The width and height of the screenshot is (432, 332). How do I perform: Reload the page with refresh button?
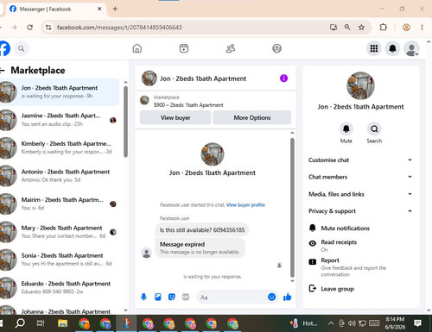pyautogui.click(x=29, y=28)
